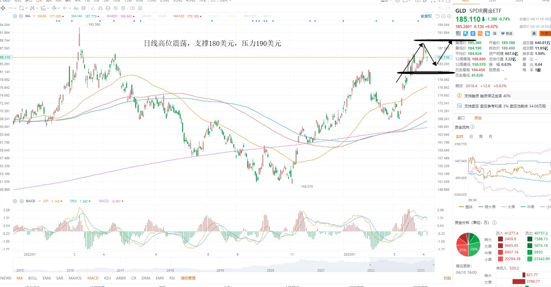This screenshot has width=551, height=287.
Task: Open the MACD indicator dropdown arrow
Action: click(x=39, y=201)
